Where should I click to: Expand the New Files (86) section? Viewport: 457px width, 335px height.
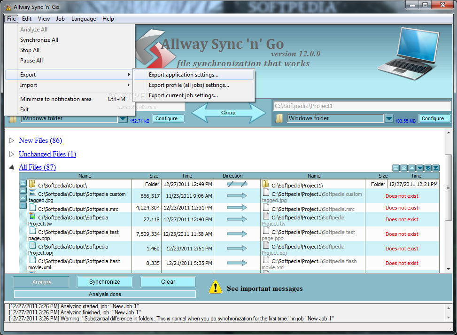(x=12, y=140)
